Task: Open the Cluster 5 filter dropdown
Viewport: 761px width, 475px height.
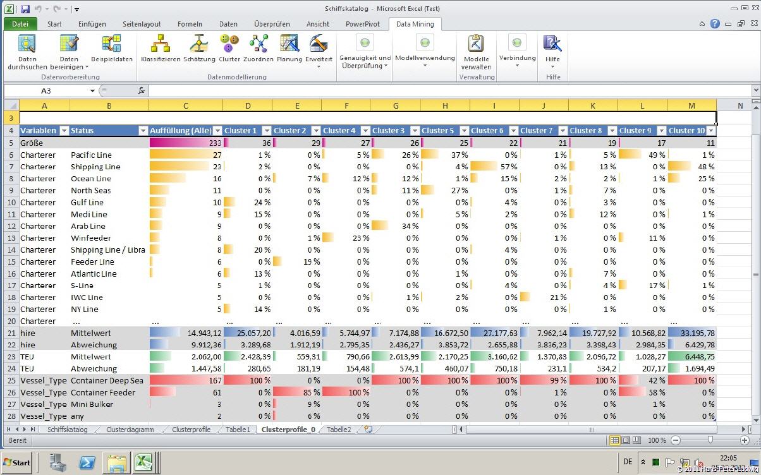Action: (464, 131)
